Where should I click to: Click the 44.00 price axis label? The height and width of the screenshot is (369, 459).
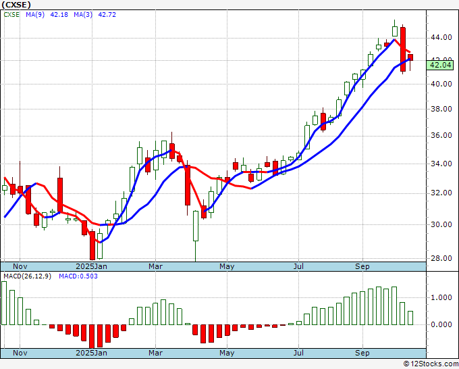tap(441, 38)
